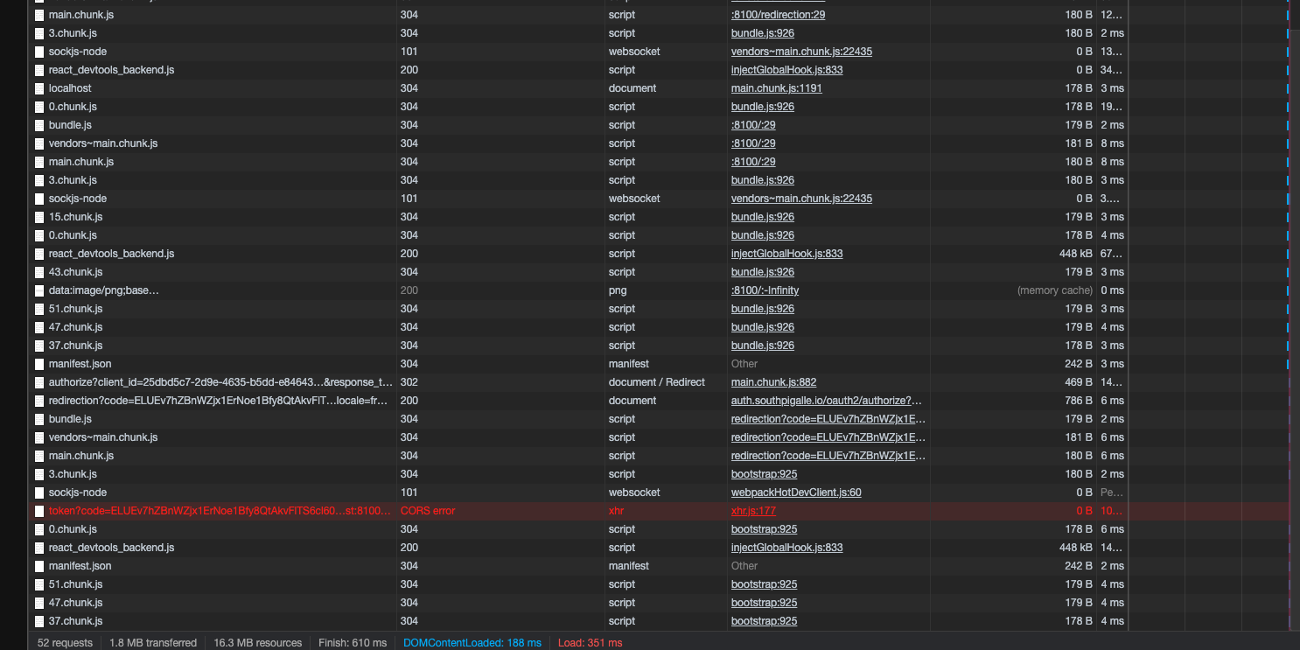Click the icon beside the webpackHotDevClient sockjs-node row
Screen dimensions: 1300x650
[39, 493]
